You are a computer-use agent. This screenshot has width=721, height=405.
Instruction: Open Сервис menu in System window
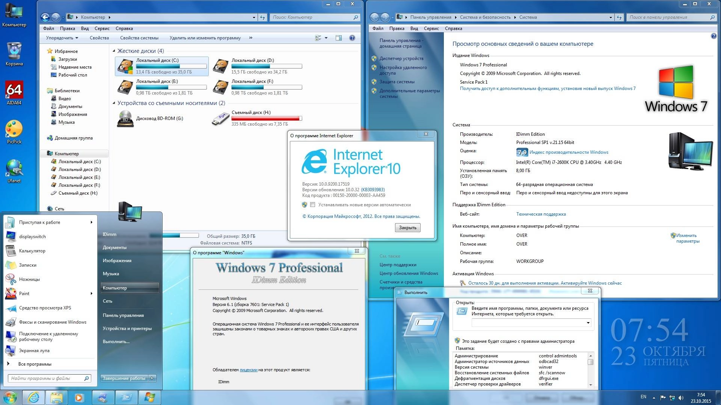(x=431, y=28)
